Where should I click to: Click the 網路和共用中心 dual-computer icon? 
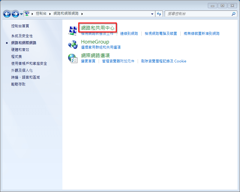[73, 30]
